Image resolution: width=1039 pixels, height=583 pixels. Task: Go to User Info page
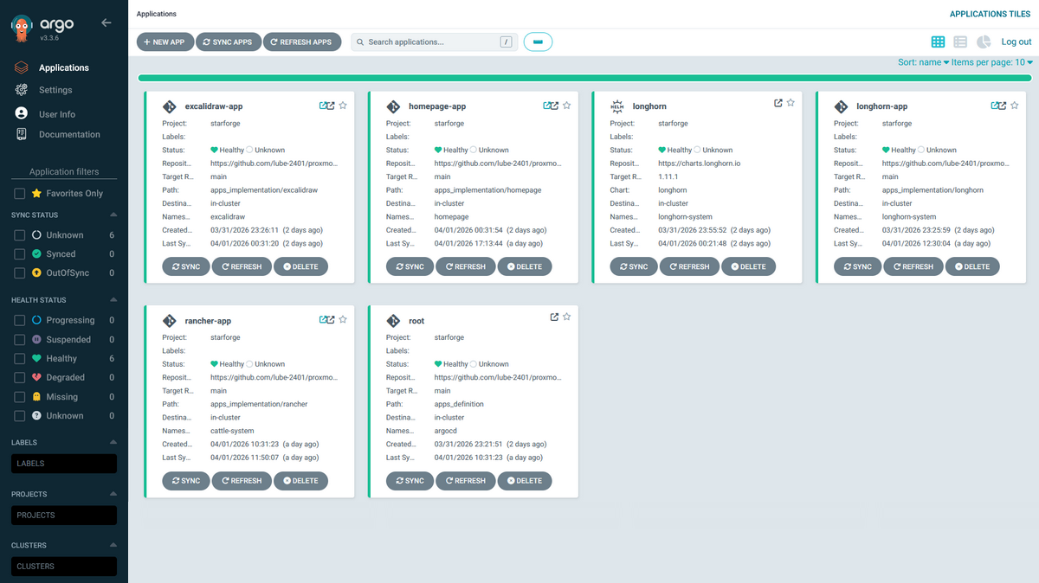coord(57,114)
